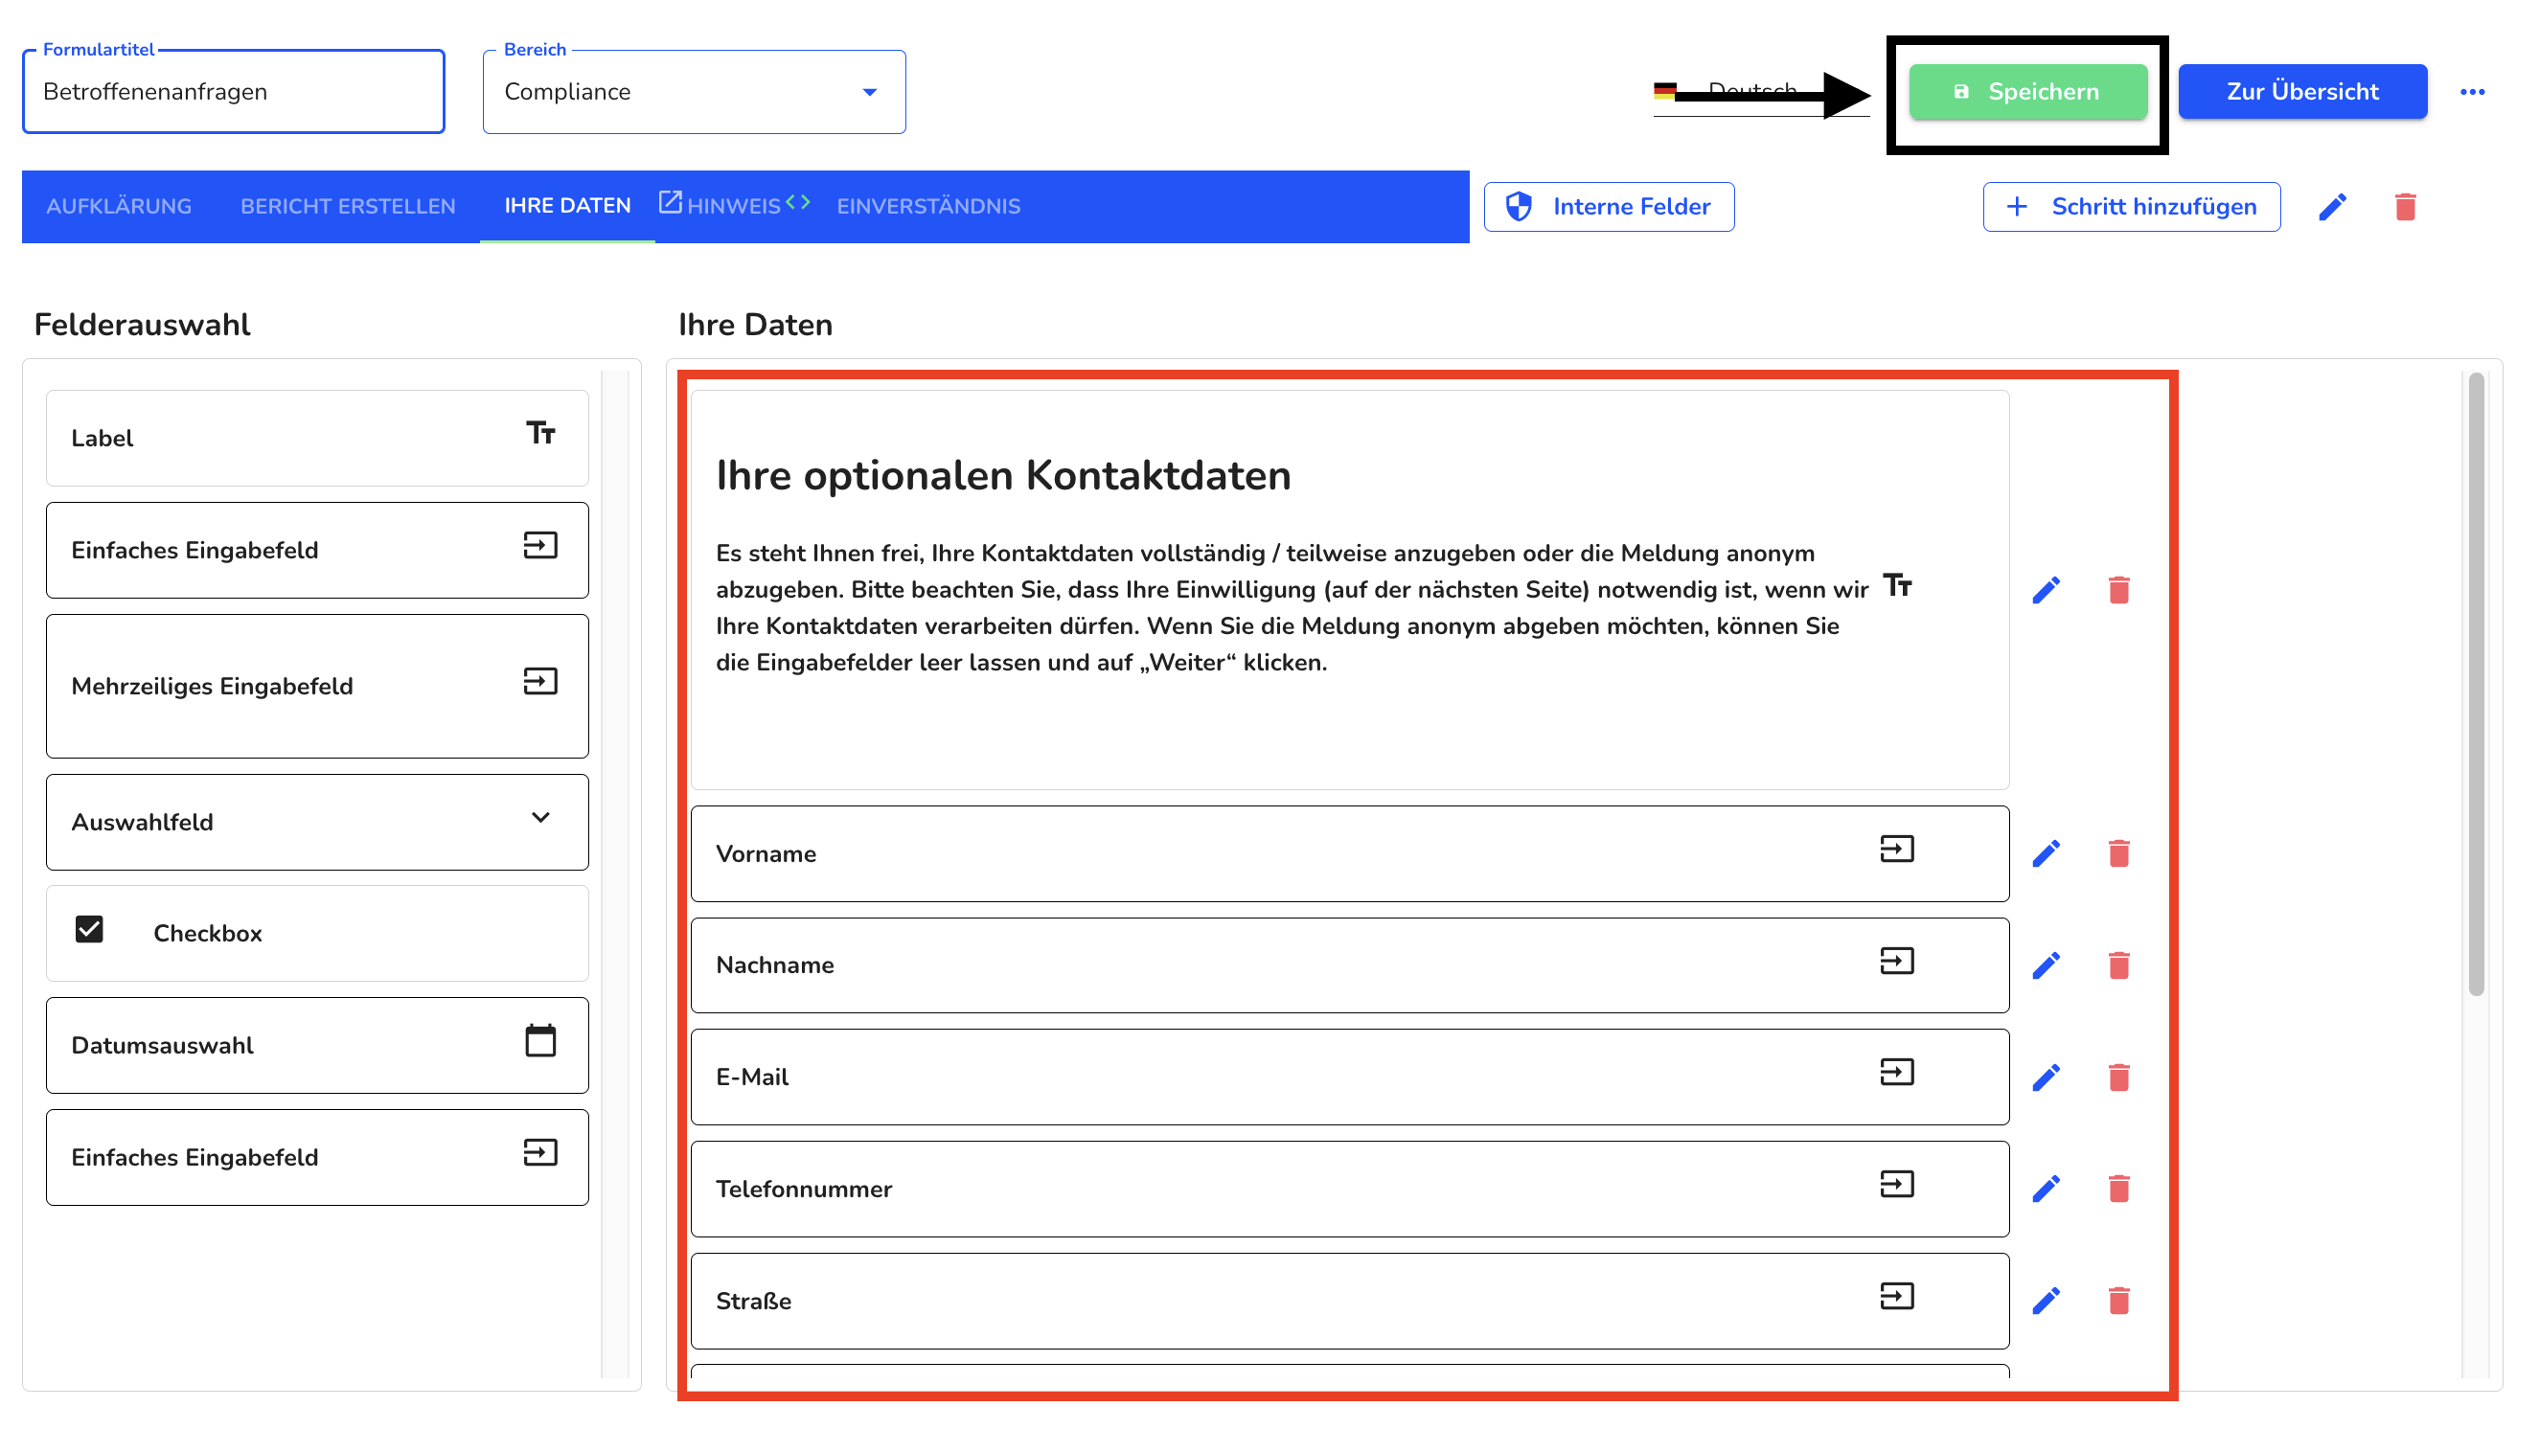This screenshot has width=2539, height=1429.
Task: Click the input icon in Vorname row
Action: pyautogui.click(x=1896, y=850)
